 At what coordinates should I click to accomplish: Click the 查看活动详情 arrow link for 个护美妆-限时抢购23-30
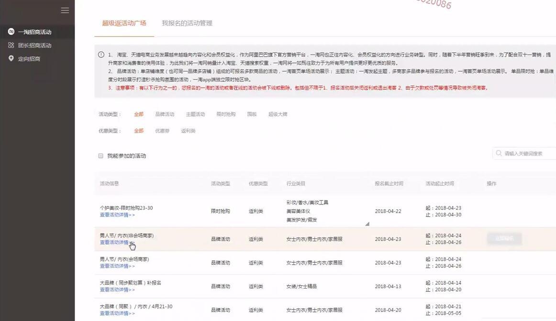tap(117, 214)
